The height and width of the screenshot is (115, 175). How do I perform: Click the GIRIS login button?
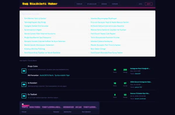(x=140, y=4)
